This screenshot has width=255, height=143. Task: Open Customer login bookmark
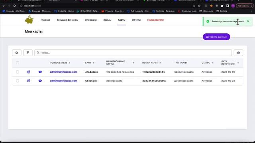pyautogui.click(x=187, y=11)
